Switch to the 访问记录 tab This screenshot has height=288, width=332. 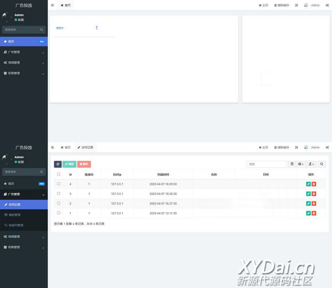pos(85,147)
